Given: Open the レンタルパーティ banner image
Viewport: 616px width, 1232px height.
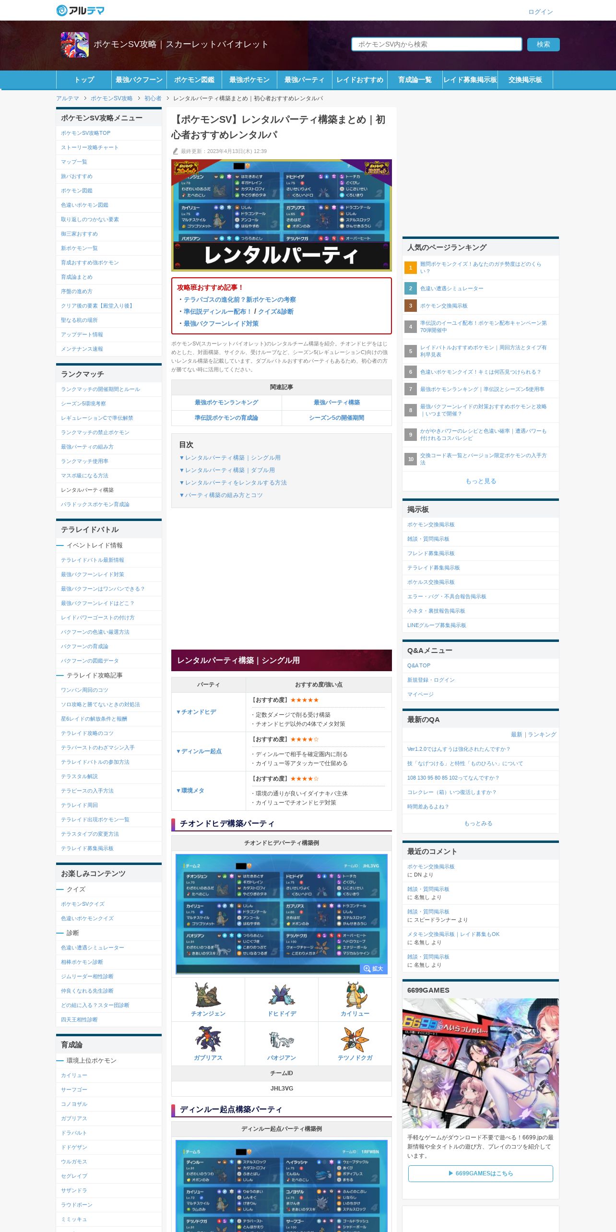Looking at the screenshot, I should click(282, 215).
